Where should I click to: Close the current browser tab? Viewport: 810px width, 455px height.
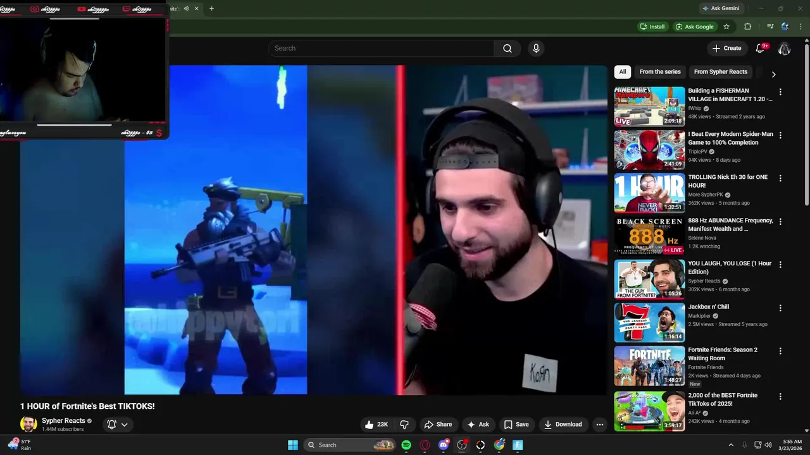pyautogui.click(x=197, y=9)
